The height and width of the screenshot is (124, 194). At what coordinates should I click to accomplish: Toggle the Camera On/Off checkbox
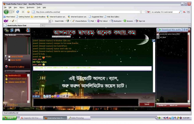tap(9, 57)
